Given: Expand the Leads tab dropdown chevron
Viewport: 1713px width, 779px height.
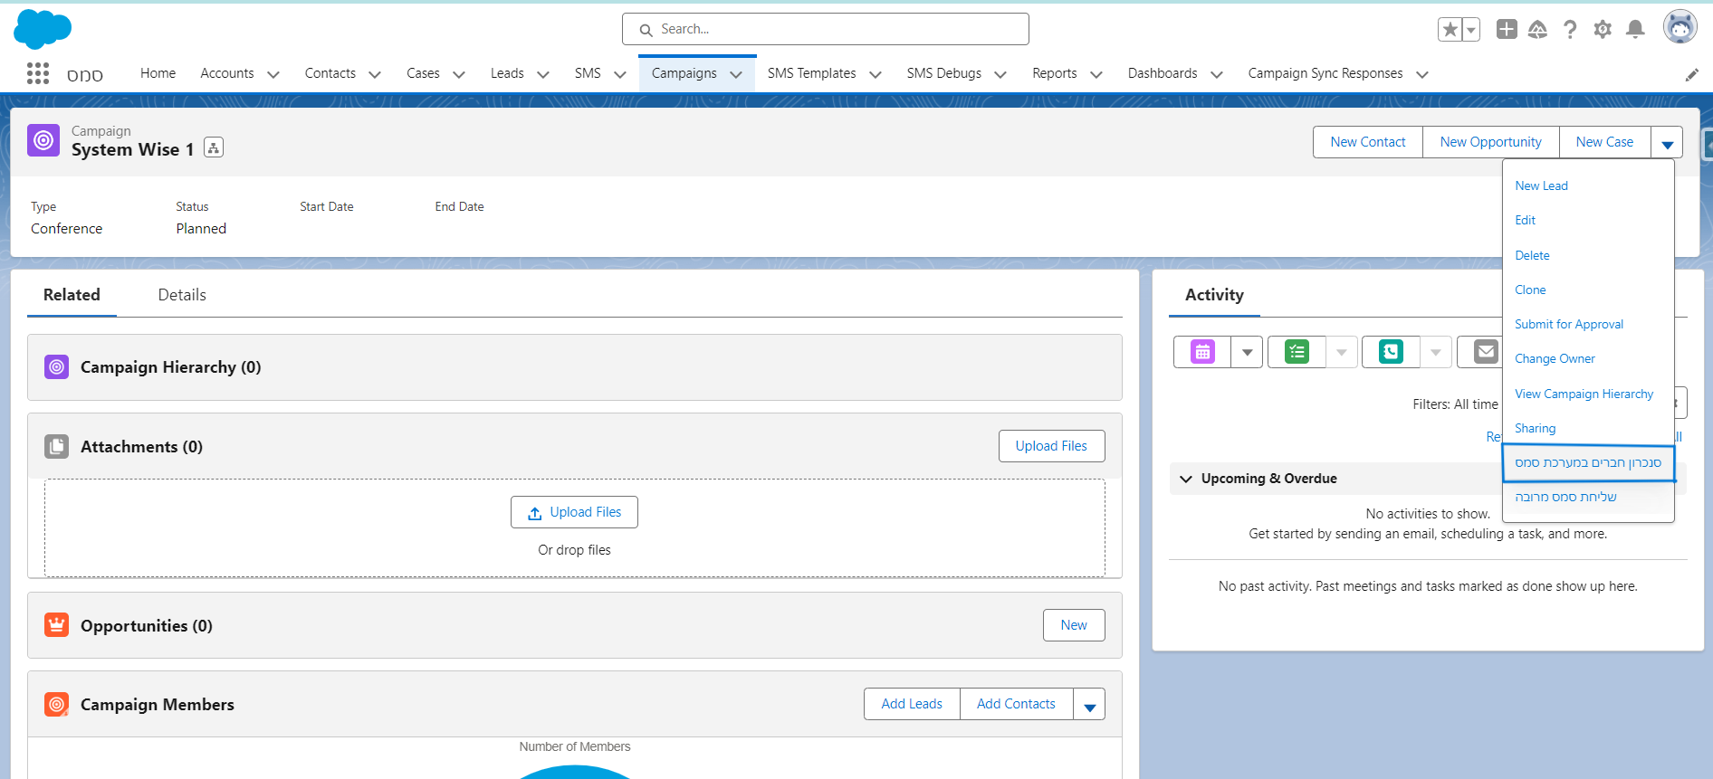Looking at the screenshot, I should tap(543, 74).
